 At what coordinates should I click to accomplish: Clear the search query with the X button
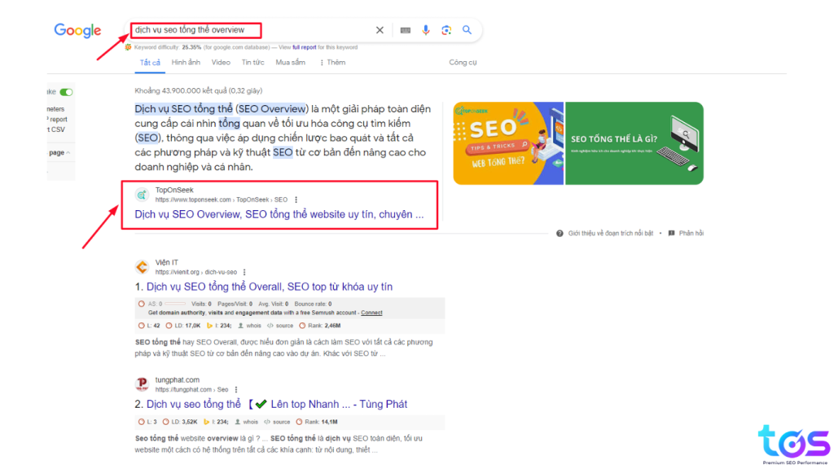click(379, 29)
